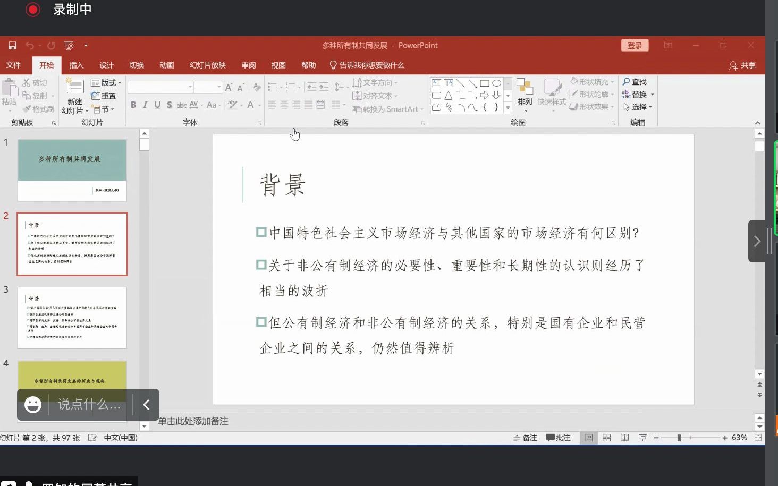The height and width of the screenshot is (486, 778).
Task: Click the 单击此处添加备注 notes area
Action: pyautogui.click(x=192, y=421)
